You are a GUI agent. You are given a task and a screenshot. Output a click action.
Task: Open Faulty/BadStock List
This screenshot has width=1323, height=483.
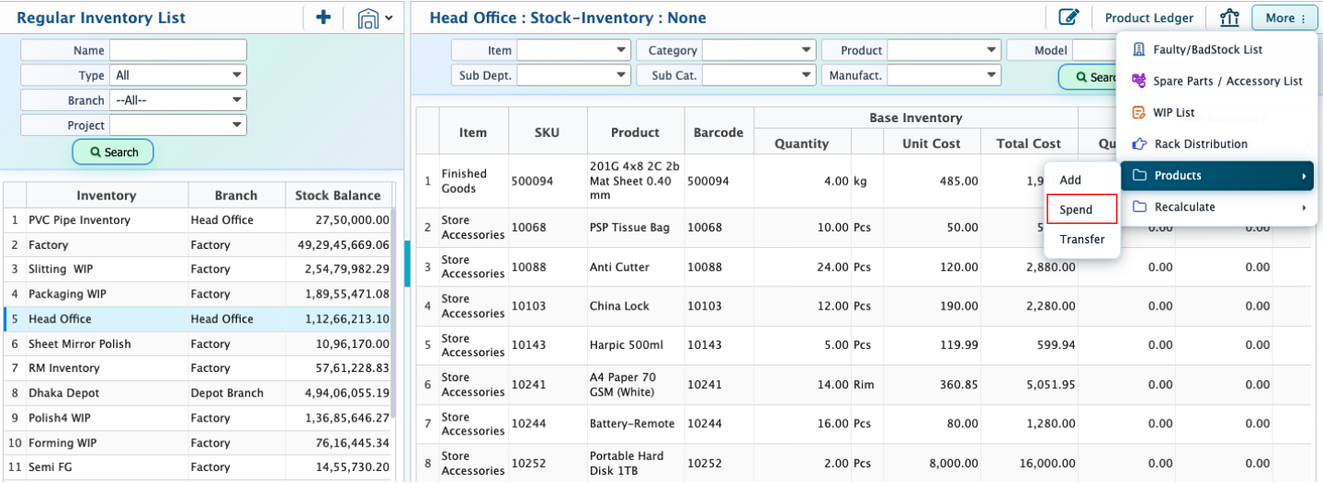[x=1207, y=50]
